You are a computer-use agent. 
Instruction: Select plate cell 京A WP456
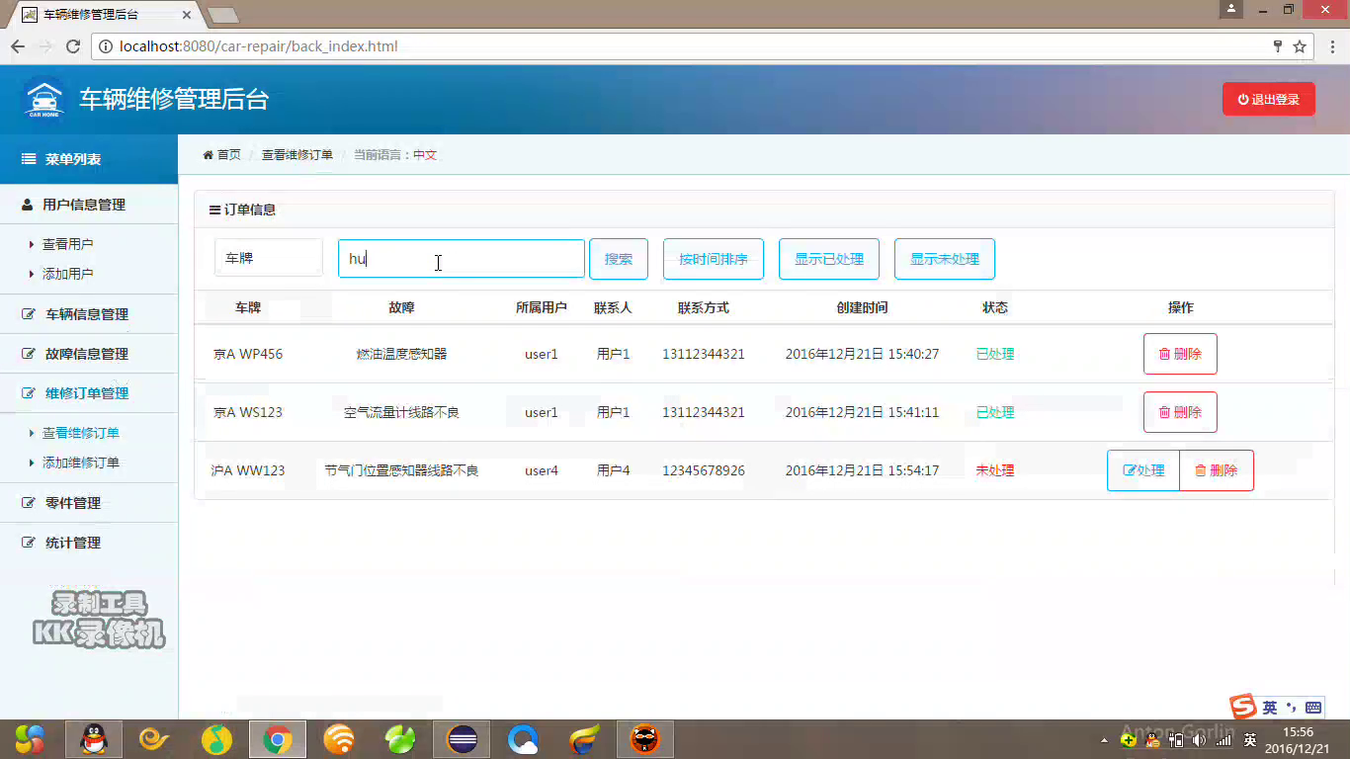(x=248, y=354)
